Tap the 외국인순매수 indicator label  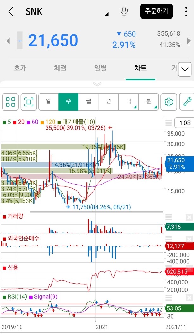click(21, 238)
